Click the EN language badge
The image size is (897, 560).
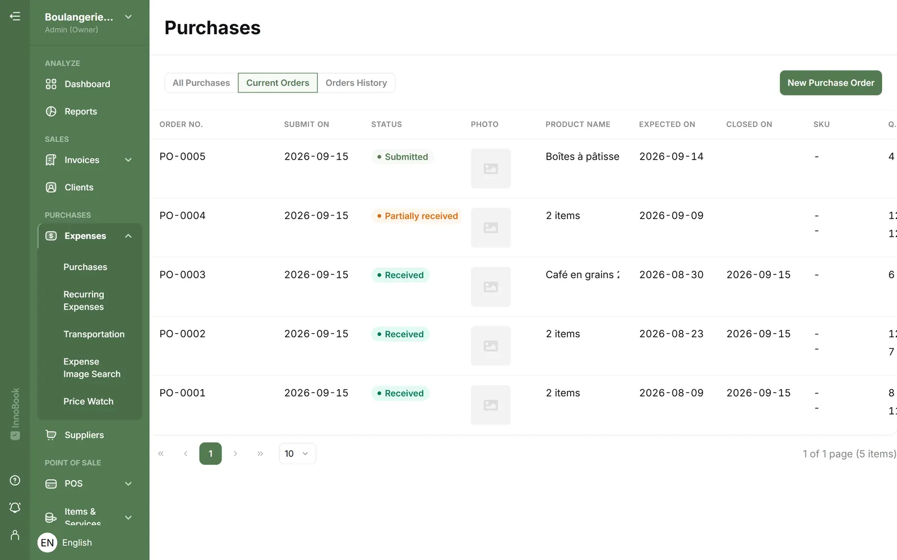[x=48, y=543]
